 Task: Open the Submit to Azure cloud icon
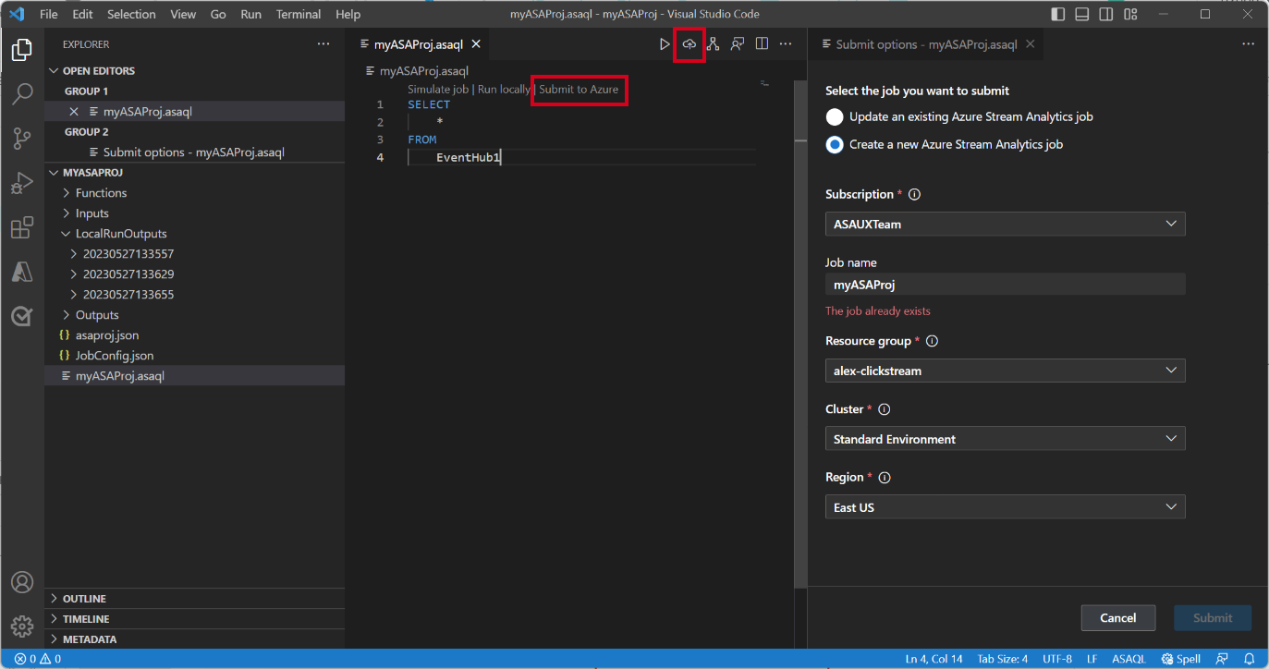tap(689, 43)
